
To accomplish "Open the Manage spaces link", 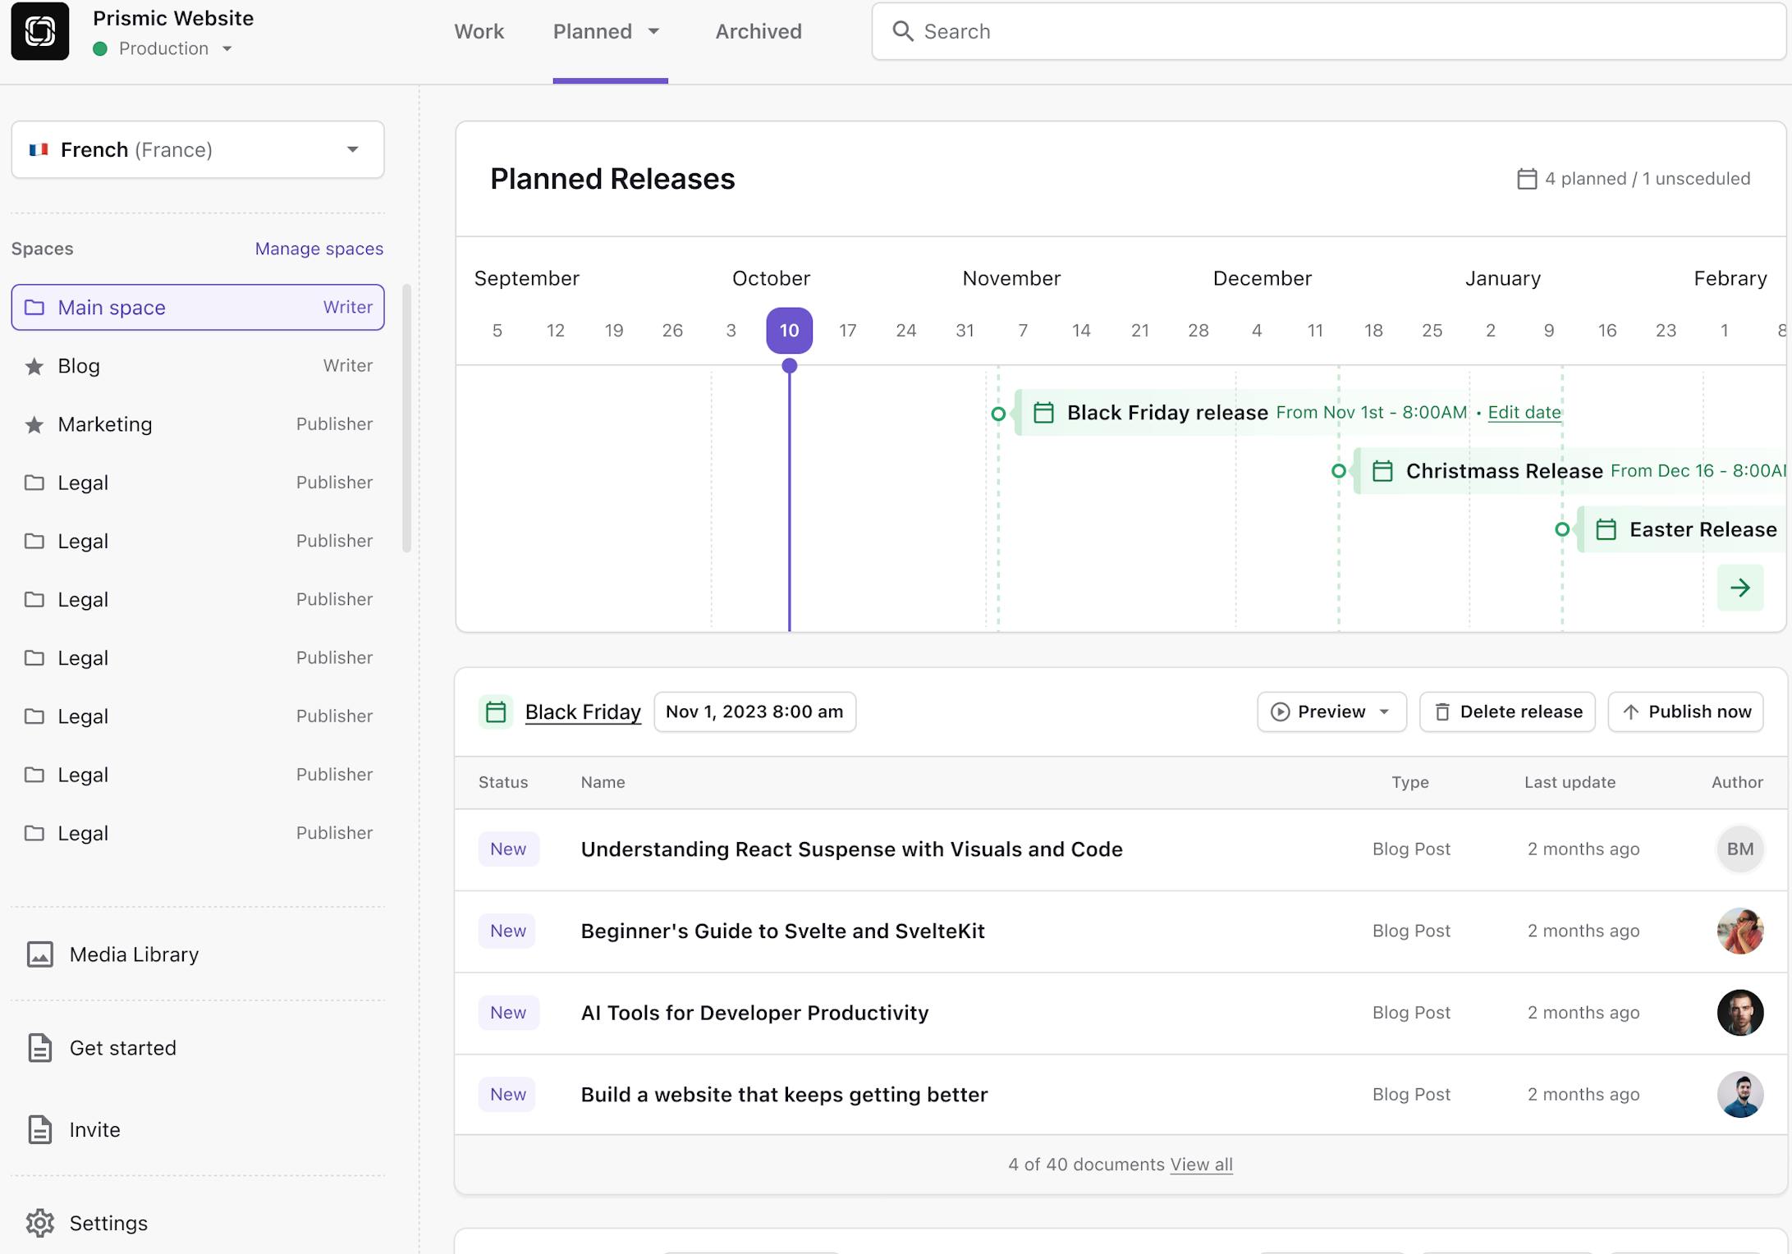I will (x=319, y=249).
